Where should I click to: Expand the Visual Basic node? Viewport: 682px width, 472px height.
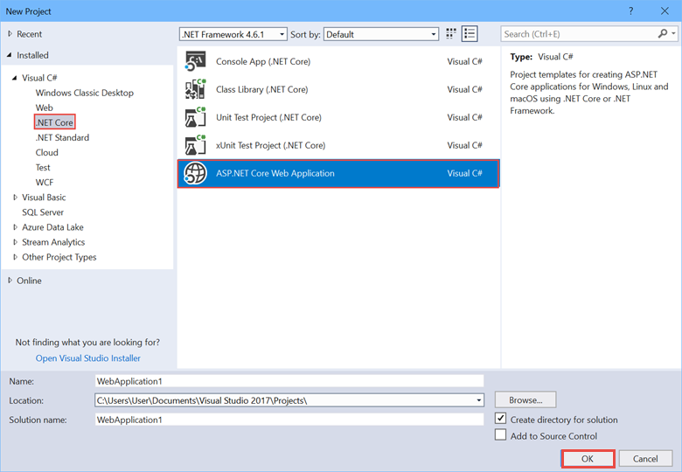pyautogui.click(x=15, y=198)
